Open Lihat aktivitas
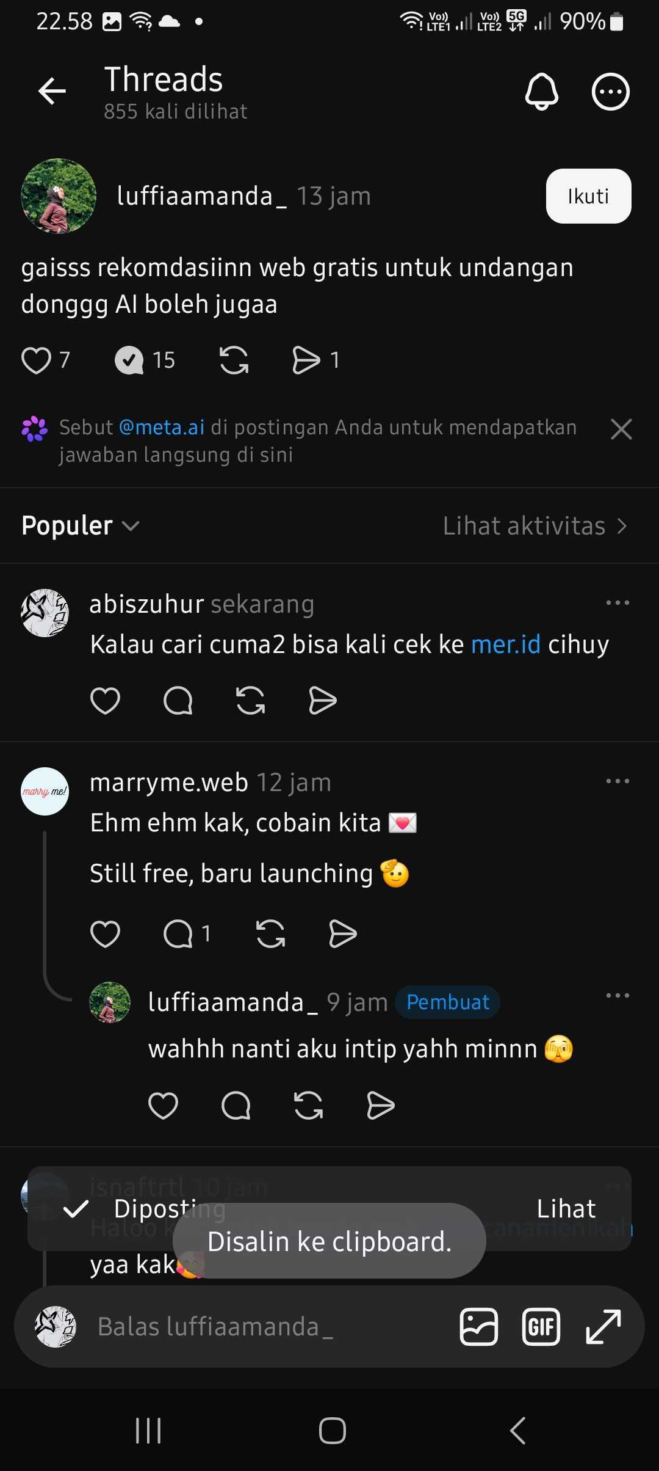The height and width of the screenshot is (1471, 659). pos(535,526)
